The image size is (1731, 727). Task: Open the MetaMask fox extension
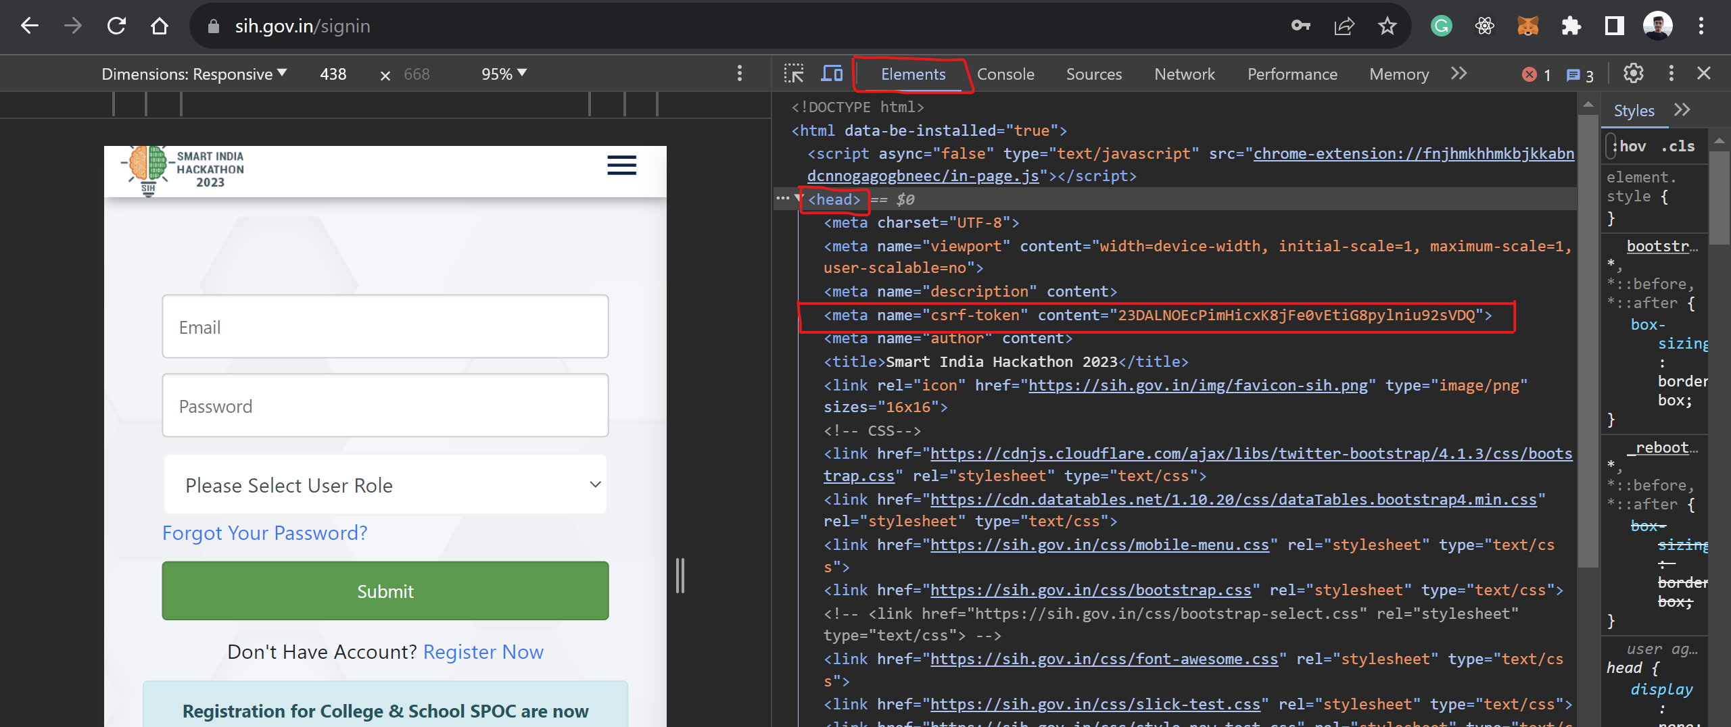(1528, 26)
